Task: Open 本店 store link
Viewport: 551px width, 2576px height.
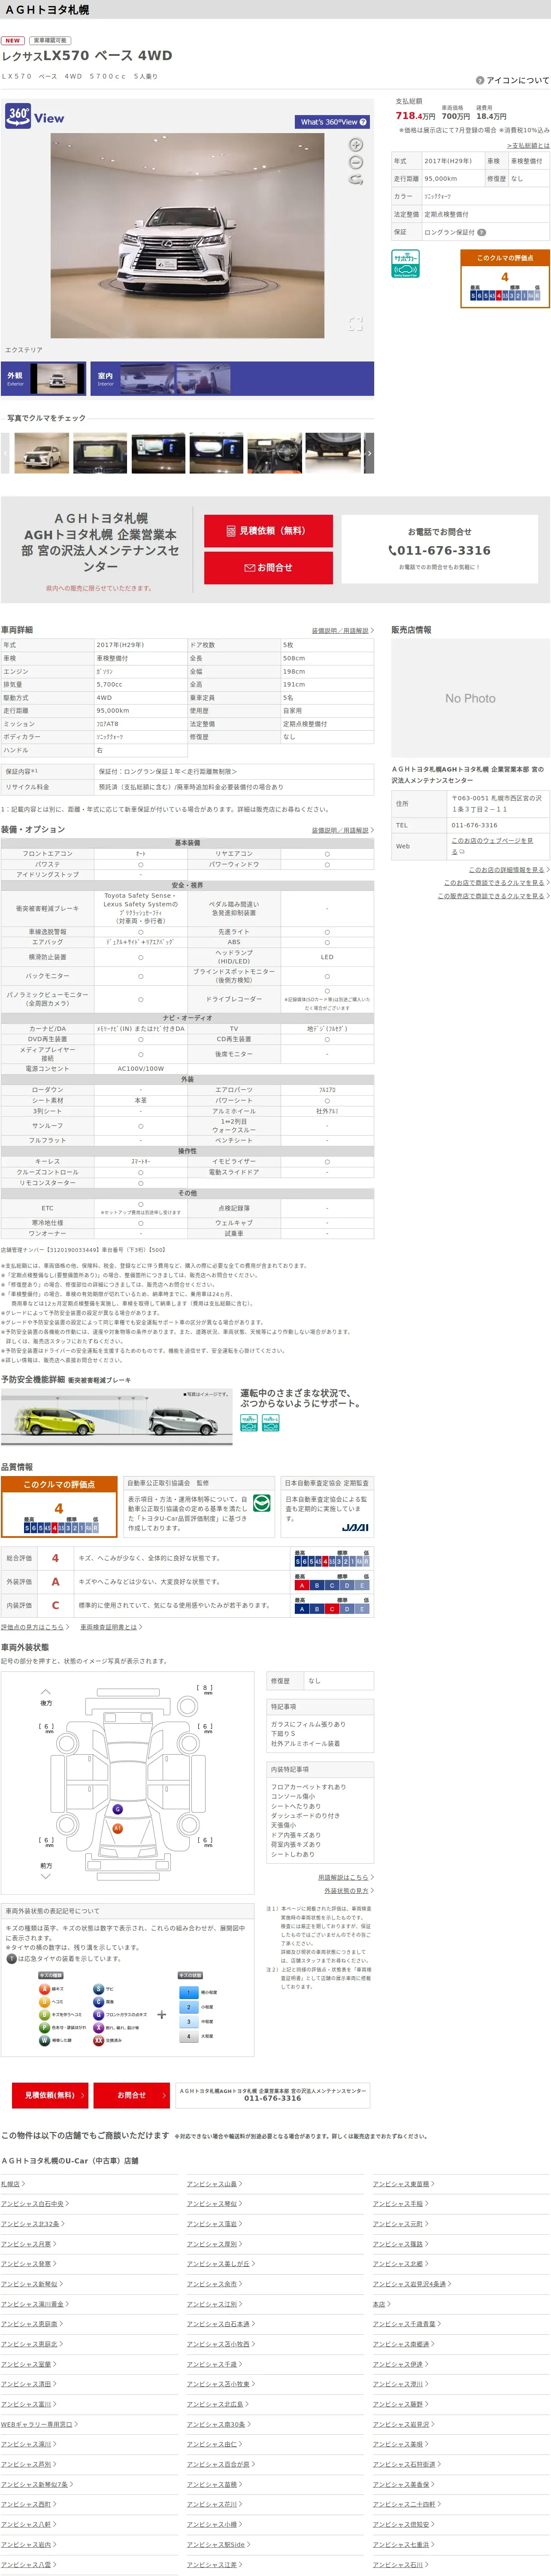Action: pyautogui.click(x=381, y=2303)
